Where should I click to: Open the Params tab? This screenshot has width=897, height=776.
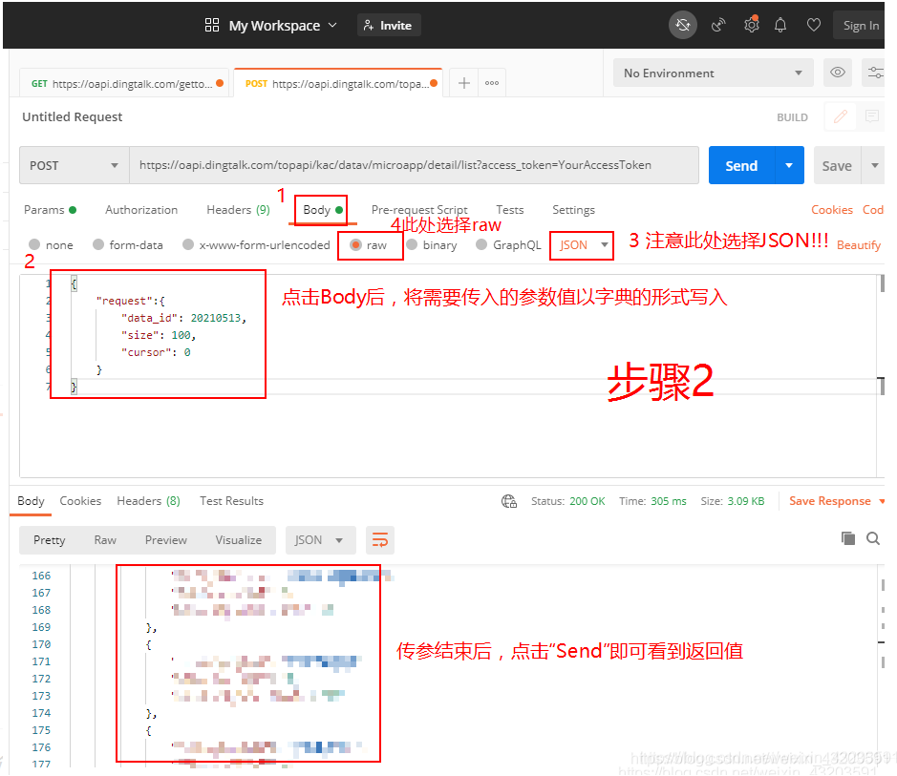[50, 210]
